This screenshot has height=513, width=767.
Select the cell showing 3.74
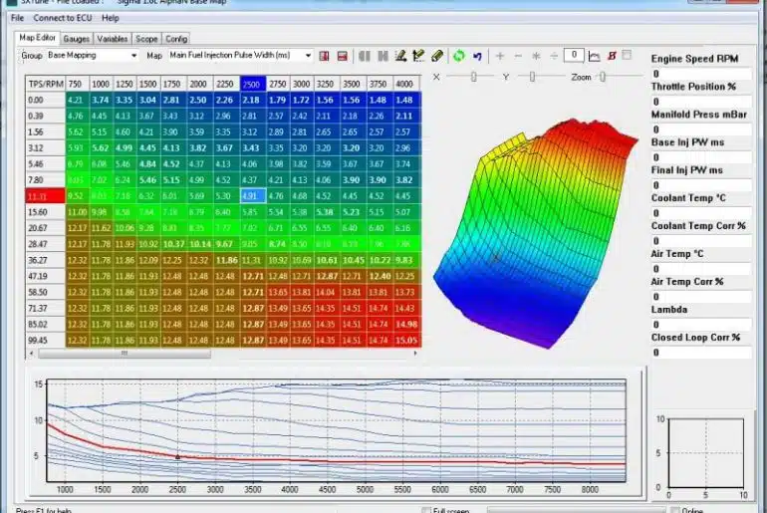click(101, 100)
